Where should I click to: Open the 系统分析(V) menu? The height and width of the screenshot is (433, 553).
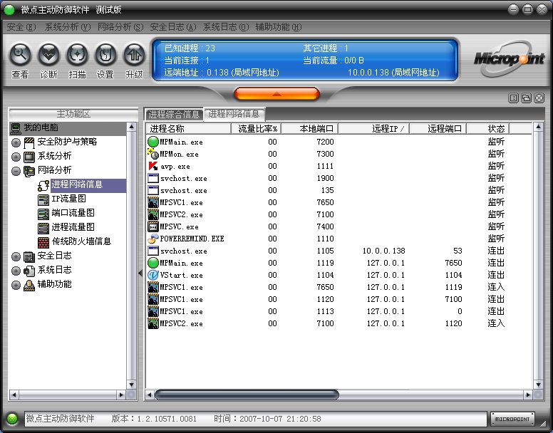point(68,27)
